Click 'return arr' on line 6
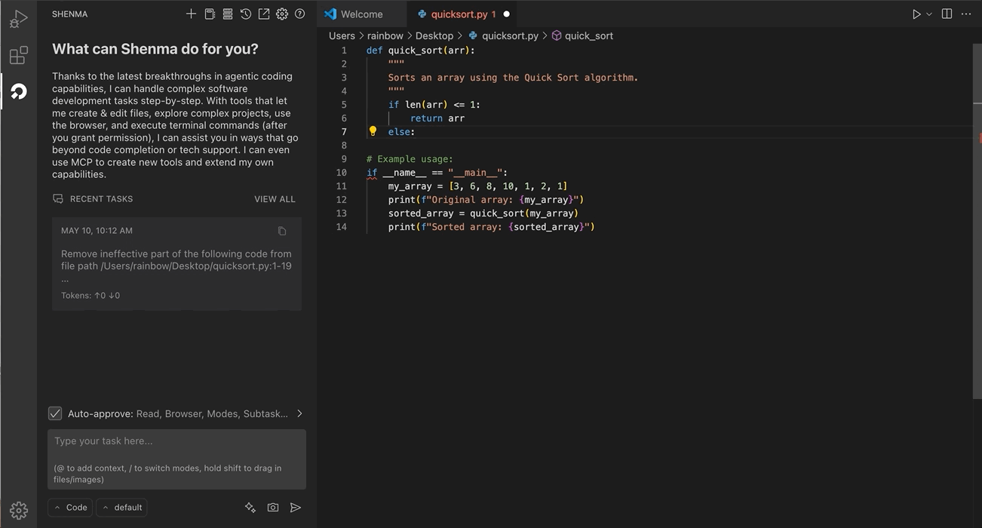 [437, 118]
